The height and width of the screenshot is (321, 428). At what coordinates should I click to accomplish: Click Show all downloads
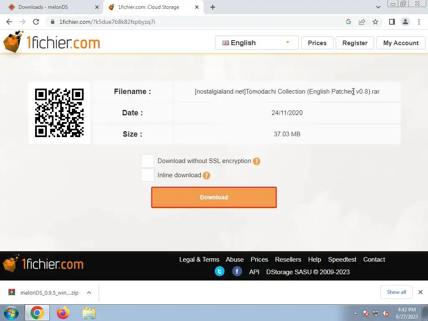(396, 292)
